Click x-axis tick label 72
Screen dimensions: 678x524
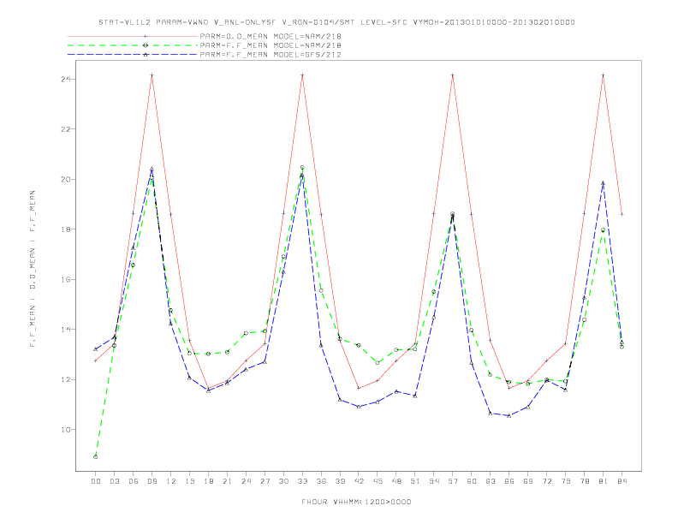click(x=547, y=481)
